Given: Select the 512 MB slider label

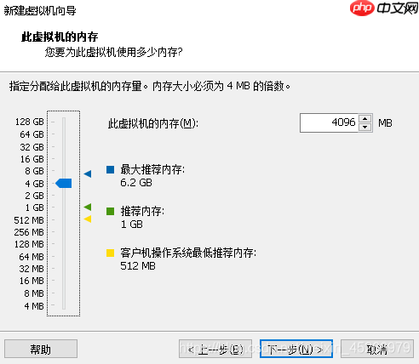Looking at the screenshot, I should pos(29,220).
